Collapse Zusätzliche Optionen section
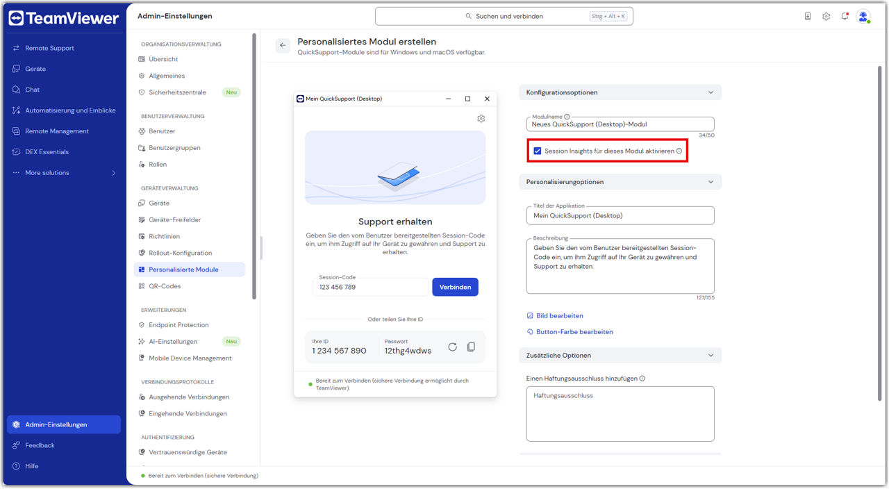The height and width of the screenshot is (489, 889). pyautogui.click(x=711, y=356)
